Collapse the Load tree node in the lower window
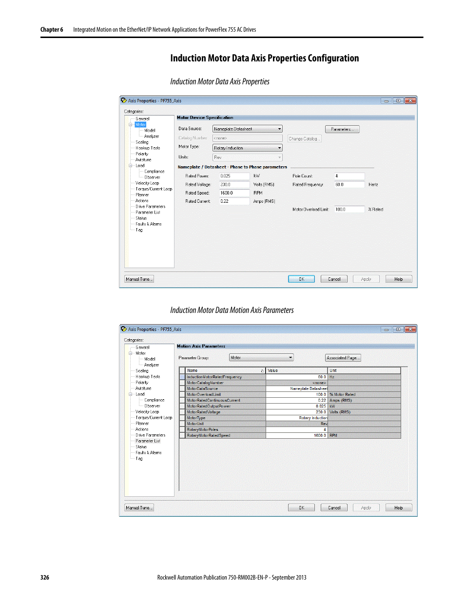The width and height of the screenshot is (465, 602). coord(131,394)
